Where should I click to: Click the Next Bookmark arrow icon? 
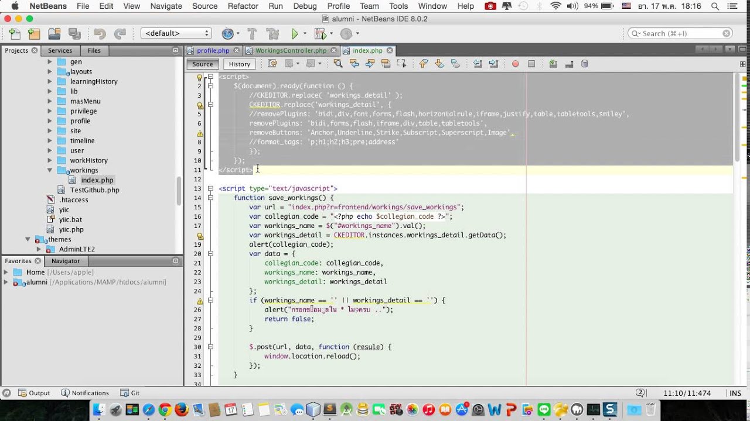coord(439,64)
